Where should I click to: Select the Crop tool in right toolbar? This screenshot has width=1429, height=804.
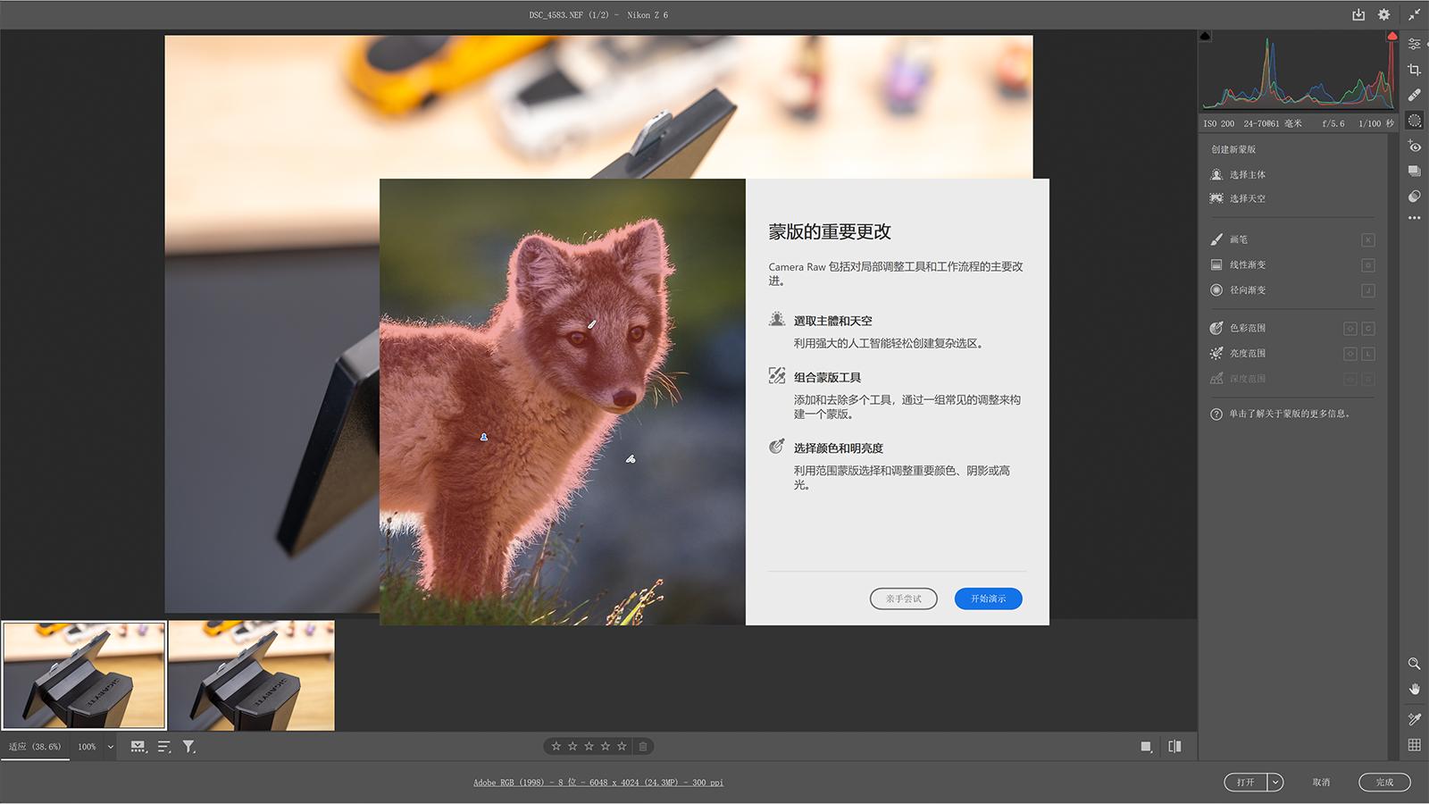1414,70
